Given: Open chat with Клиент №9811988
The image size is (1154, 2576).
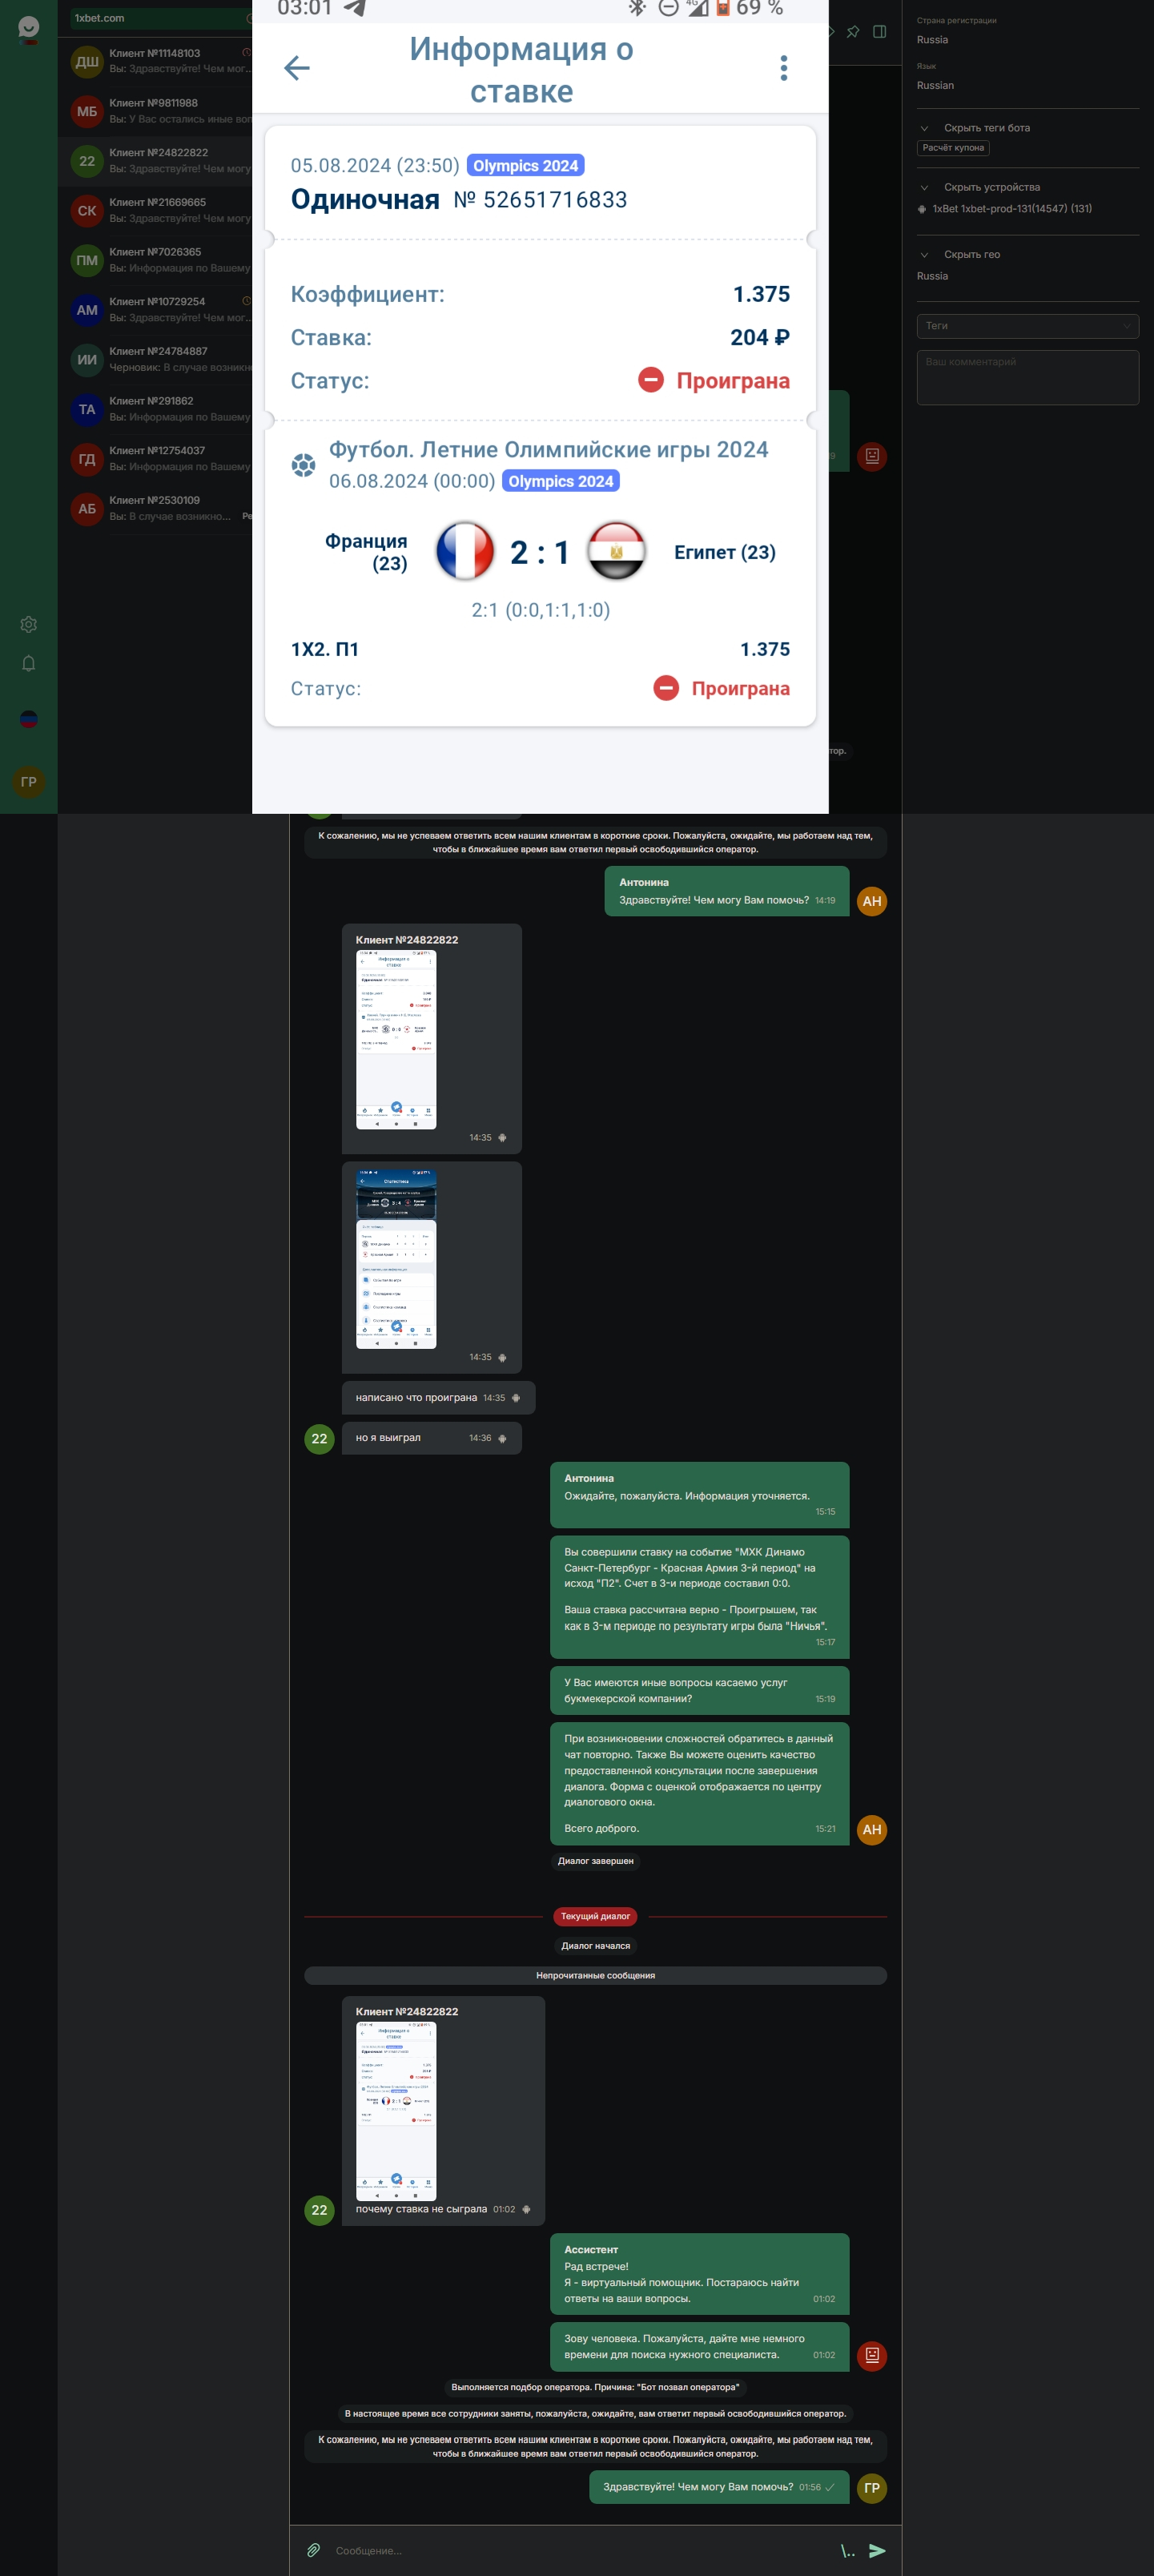Looking at the screenshot, I should pos(155,111).
